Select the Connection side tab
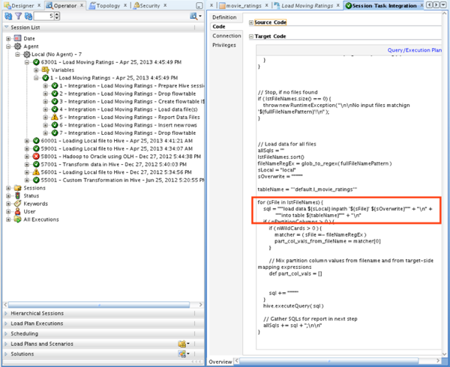 226,35
